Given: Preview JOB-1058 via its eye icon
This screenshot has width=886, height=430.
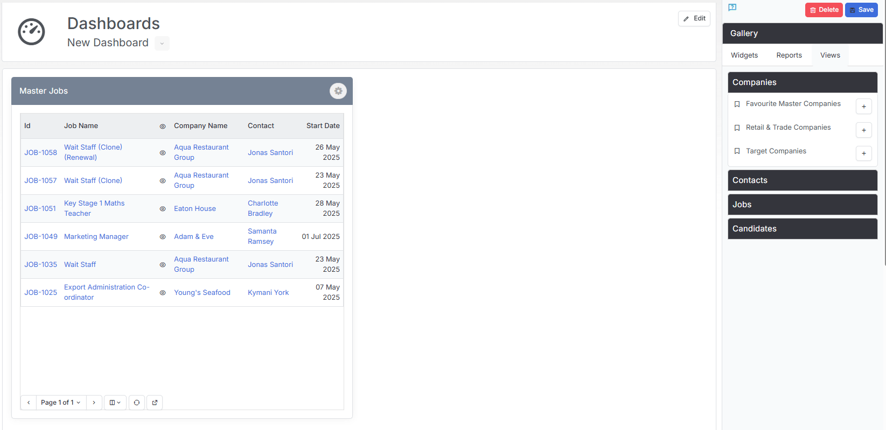Looking at the screenshot, I should click(163, 153).
